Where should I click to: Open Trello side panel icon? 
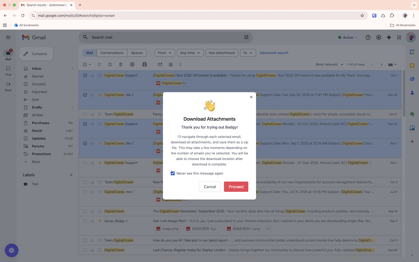coord(412,128)
